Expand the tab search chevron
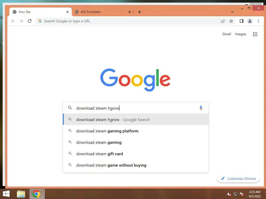This screenshot has height=199, width=266. coord(232,12)
